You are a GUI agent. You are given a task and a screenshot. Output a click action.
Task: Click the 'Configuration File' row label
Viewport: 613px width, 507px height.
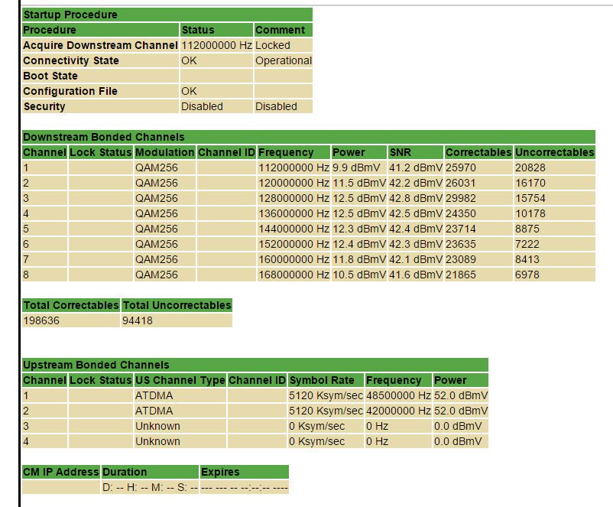click(x=70, y=91)
